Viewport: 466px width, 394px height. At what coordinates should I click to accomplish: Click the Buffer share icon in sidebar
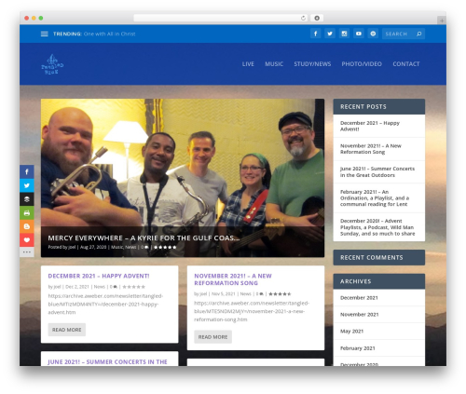pos(27,199)
